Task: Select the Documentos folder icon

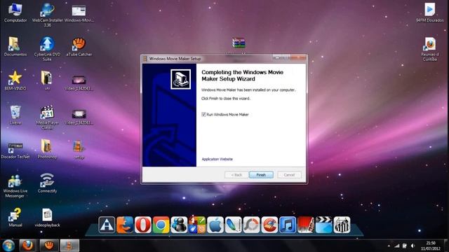Action: (x=15, y=47)
